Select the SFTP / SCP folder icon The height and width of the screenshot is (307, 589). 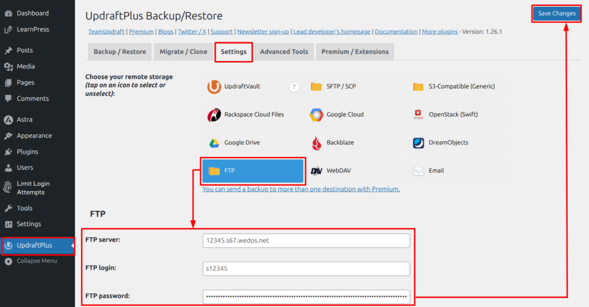click(x=316, y=87)
